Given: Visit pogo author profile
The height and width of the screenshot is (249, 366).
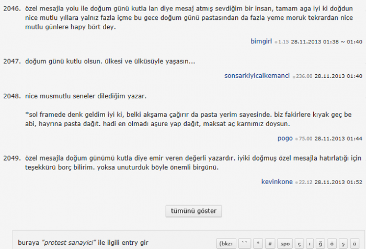Looking at the screenshot, I should coord(285,138).
